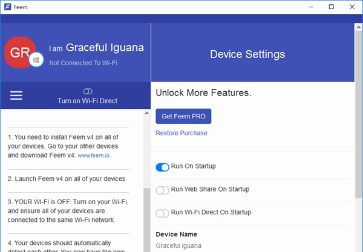Screen dimensions: 363x252
Task: Click the left panel scroll up arrow
Action: 147,113
